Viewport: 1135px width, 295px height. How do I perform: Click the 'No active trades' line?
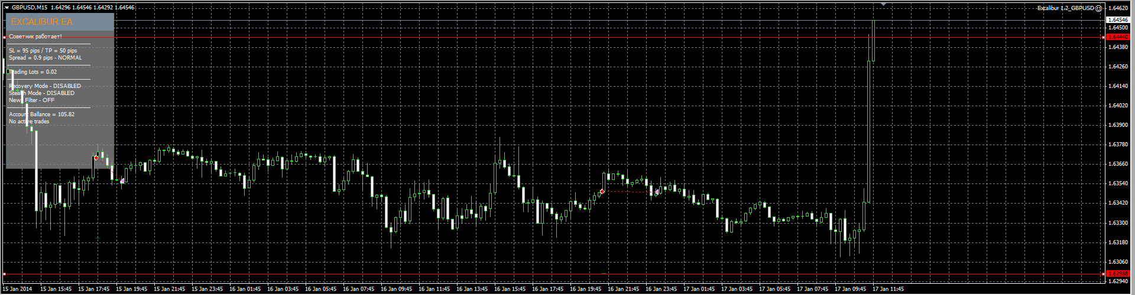(x=29, y=122)
